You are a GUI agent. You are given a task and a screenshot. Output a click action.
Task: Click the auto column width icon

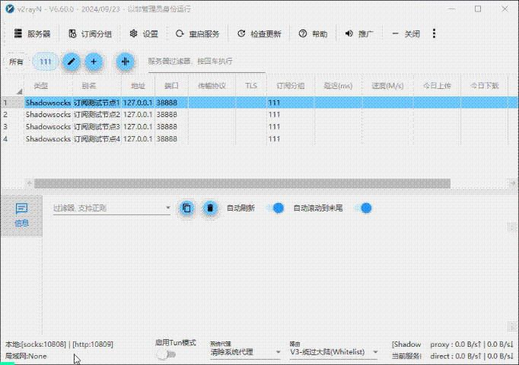click(125, 62)
